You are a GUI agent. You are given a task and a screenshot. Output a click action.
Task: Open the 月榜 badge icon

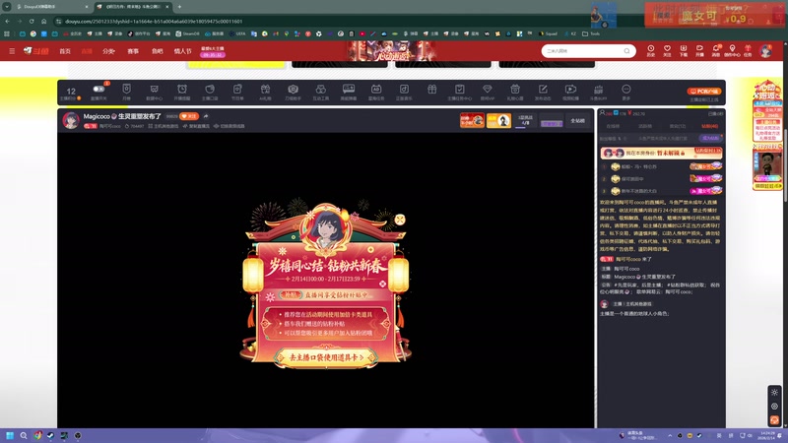pos(127,89)
